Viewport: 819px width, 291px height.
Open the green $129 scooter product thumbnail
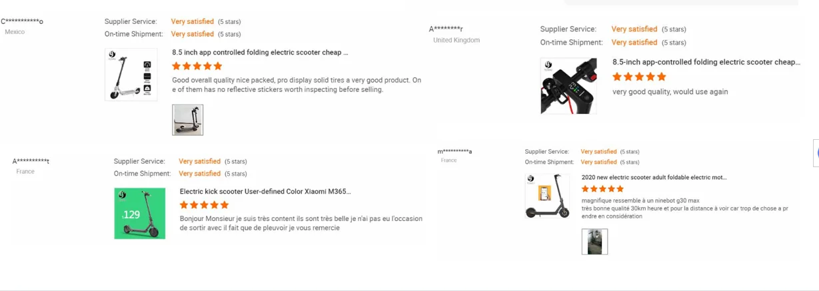pyautogui.click(x=140, y=213)
